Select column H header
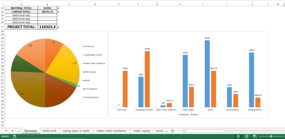 180,4
